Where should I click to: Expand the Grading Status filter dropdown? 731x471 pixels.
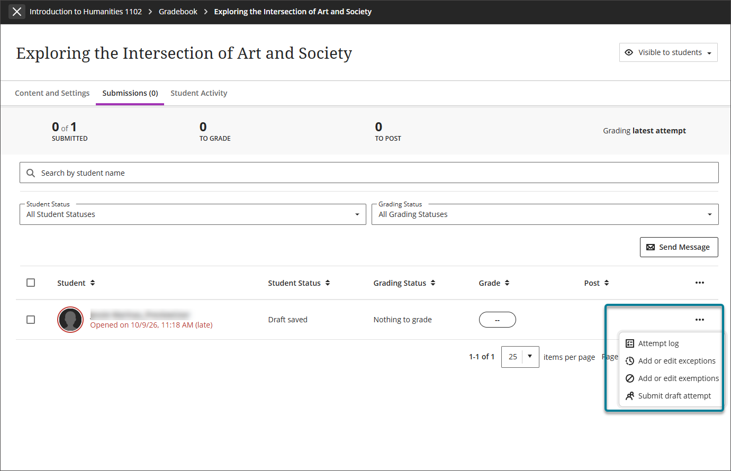click(545, 214)
